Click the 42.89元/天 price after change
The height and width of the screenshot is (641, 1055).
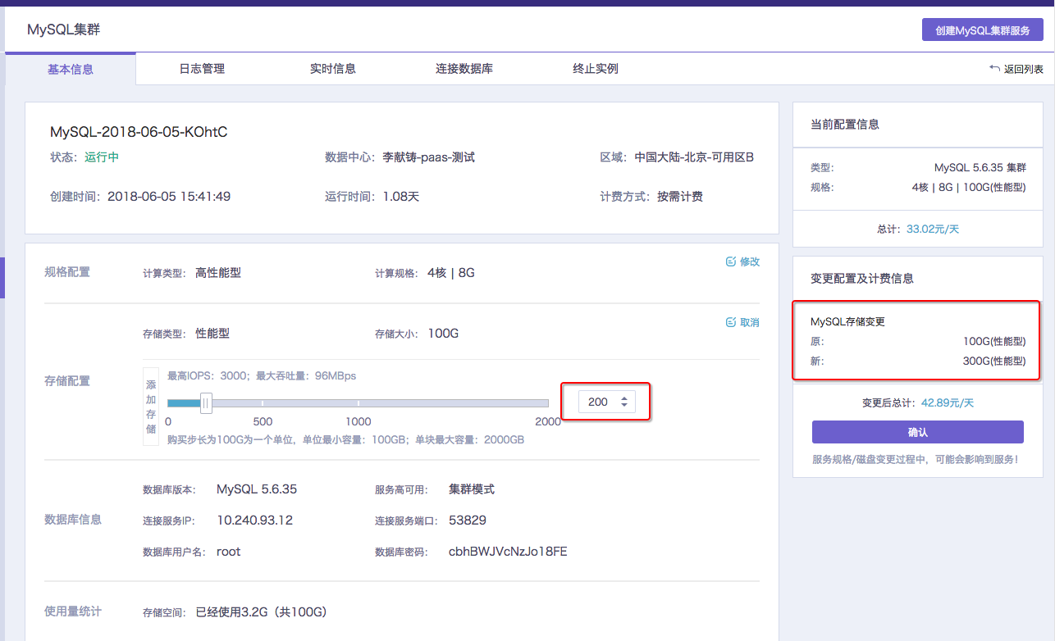948,402
